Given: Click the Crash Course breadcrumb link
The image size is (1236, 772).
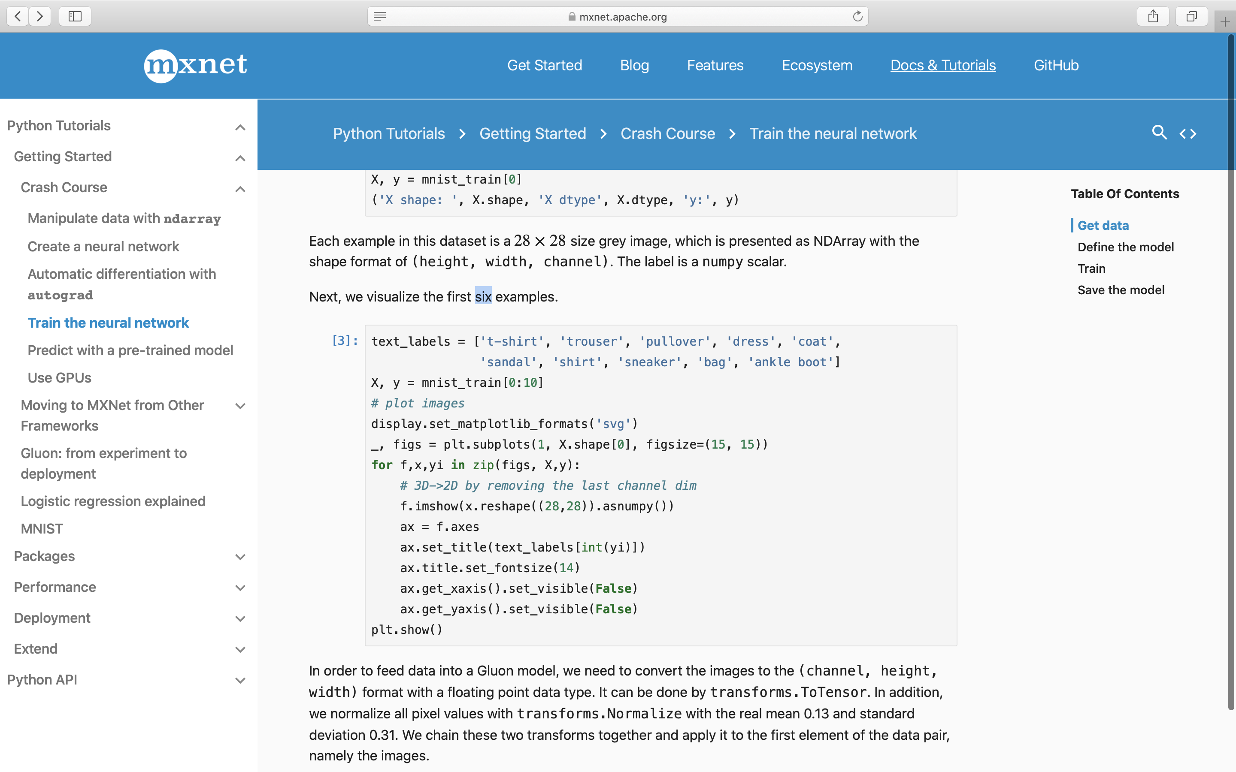Looking at the screenshot, I should pos(667,133).
